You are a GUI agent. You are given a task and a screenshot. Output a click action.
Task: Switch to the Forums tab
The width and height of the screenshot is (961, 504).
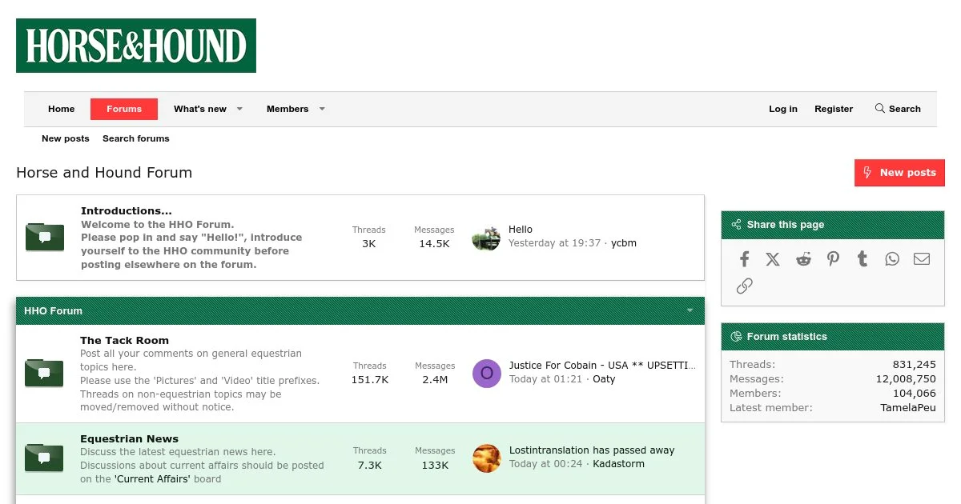124,109
